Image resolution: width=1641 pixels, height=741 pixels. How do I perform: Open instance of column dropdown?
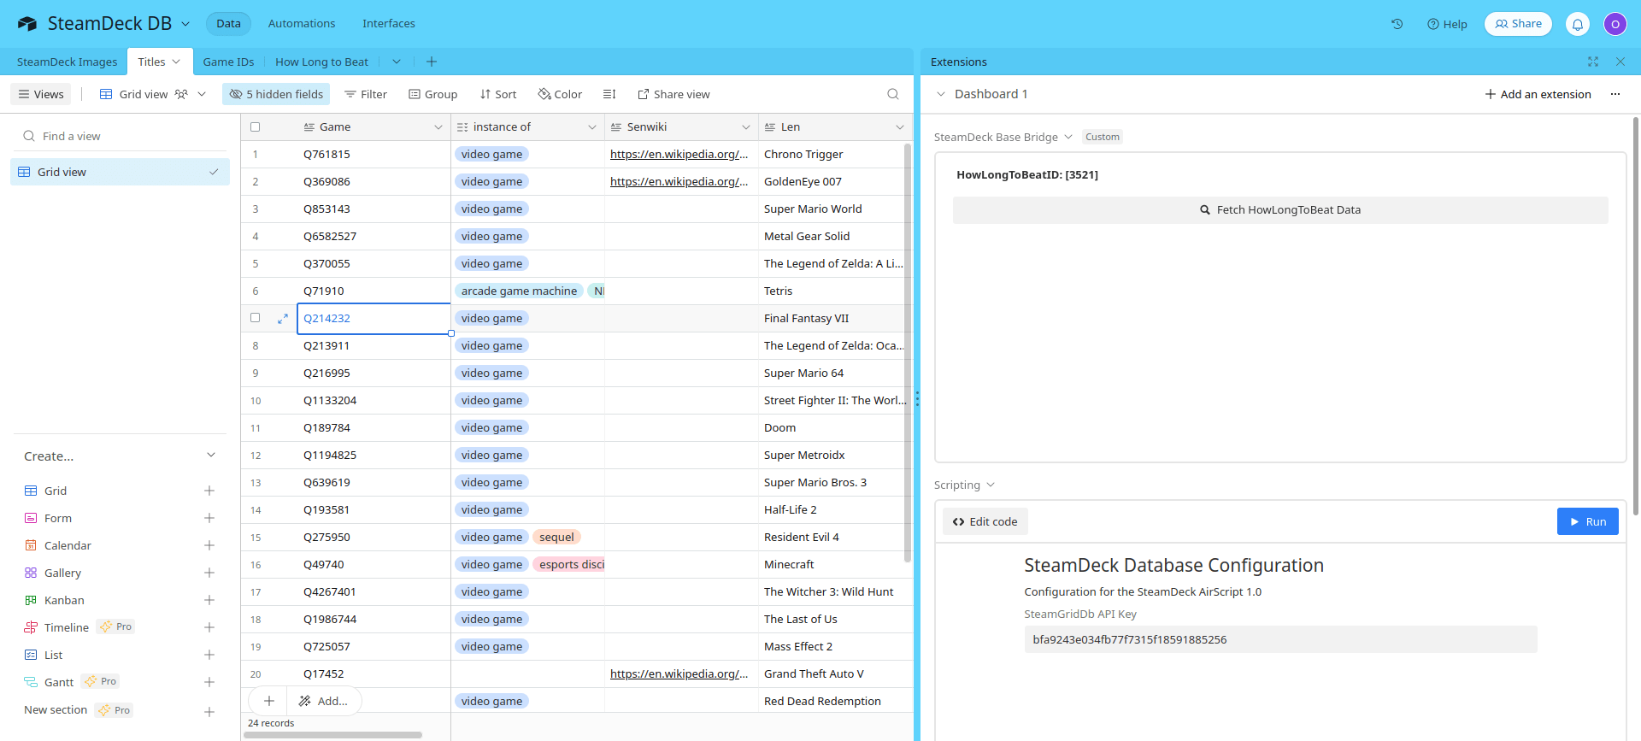pos(592,127)
